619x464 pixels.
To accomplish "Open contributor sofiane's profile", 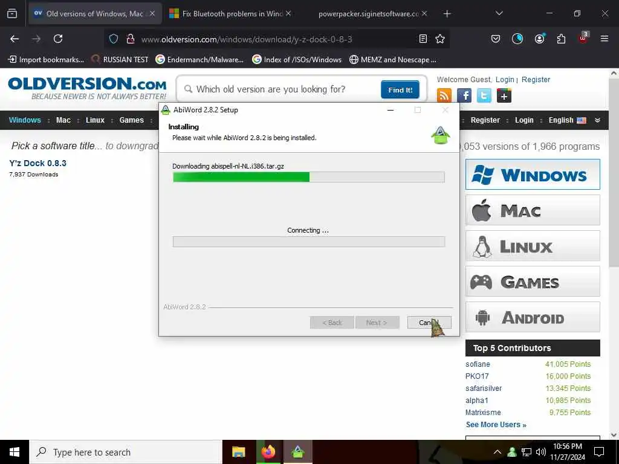I will coord(478,364).
